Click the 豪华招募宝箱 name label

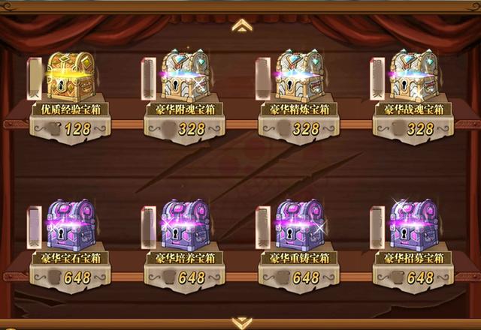tap(413, 258)
